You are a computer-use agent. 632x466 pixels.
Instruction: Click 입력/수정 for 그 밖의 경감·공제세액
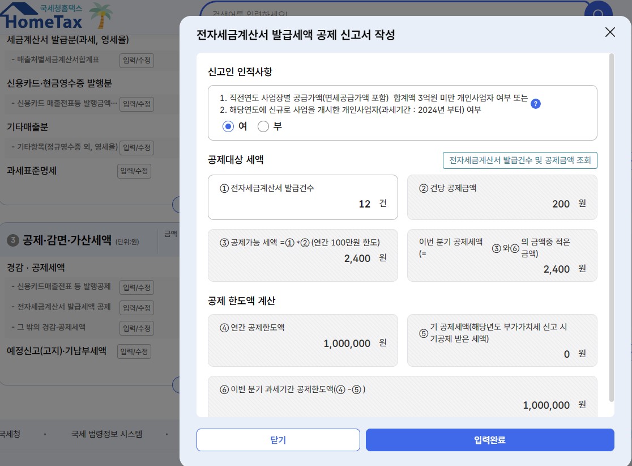point(136,328)
